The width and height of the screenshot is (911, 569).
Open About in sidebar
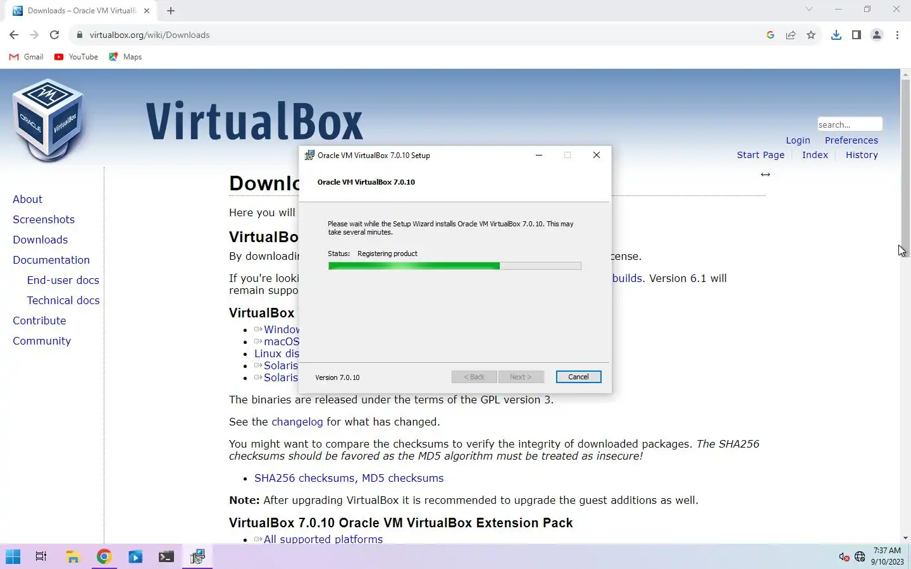pos(28,199)
